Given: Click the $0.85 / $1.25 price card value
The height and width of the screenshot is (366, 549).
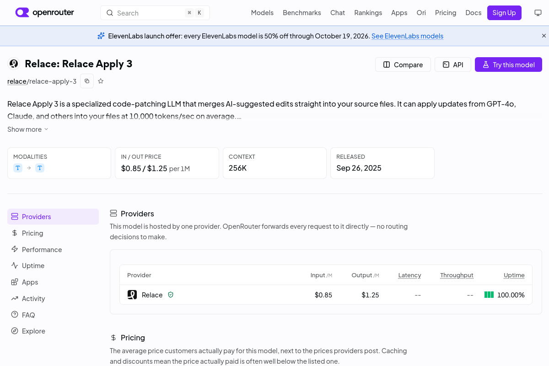Looking at the screenshot, I should (144, 168).
